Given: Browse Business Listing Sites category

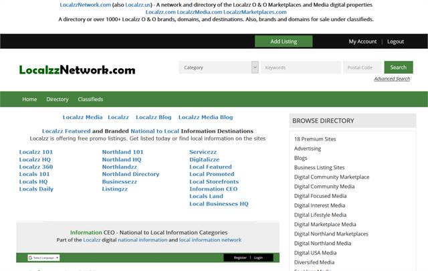Looking at the screenshot, I should click(x=320, y=167).
